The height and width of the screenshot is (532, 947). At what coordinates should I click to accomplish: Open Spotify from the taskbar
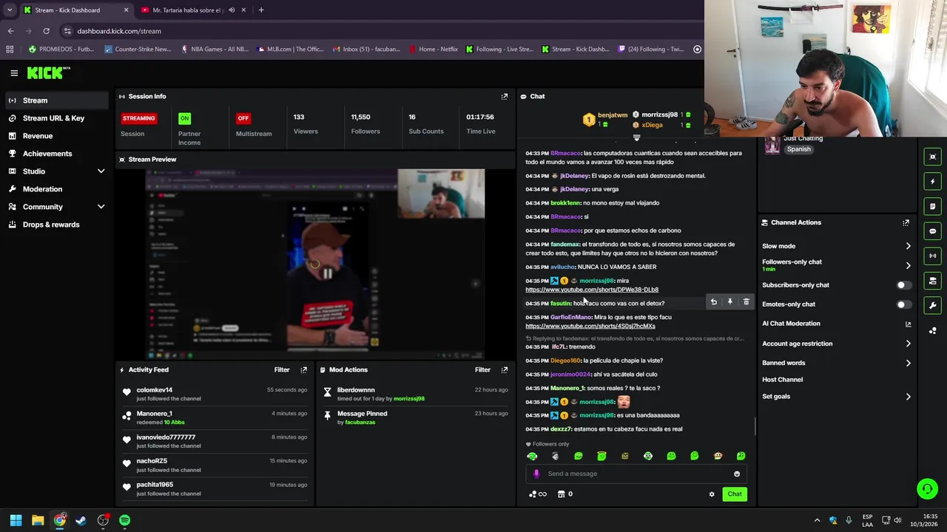[x=124, y=521]
